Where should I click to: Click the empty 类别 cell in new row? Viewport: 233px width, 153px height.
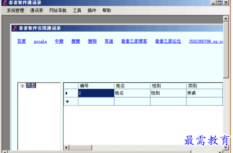[x=204, y=101]
